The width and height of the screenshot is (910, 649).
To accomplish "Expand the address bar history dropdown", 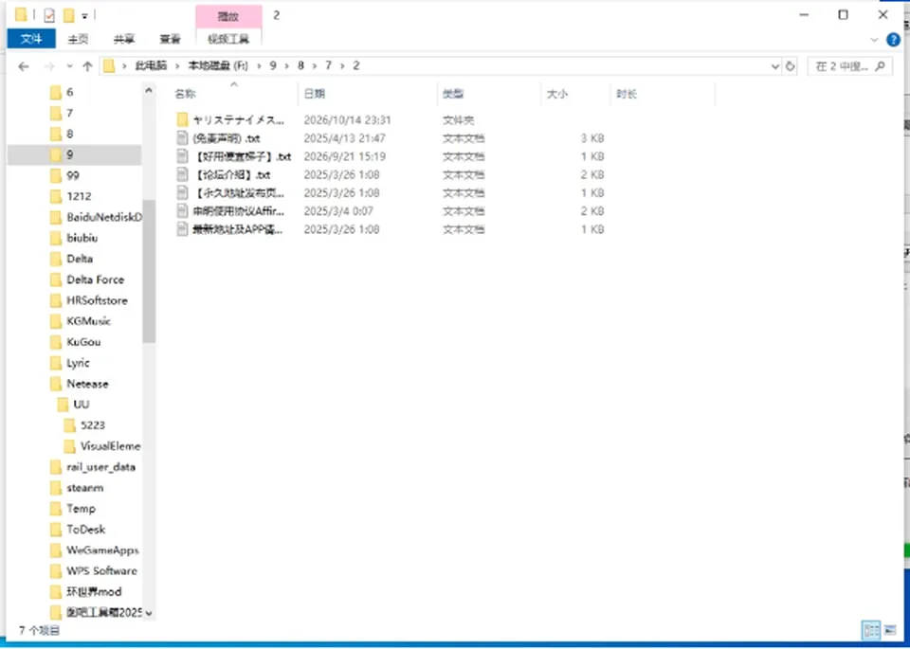I will (775, 66).
